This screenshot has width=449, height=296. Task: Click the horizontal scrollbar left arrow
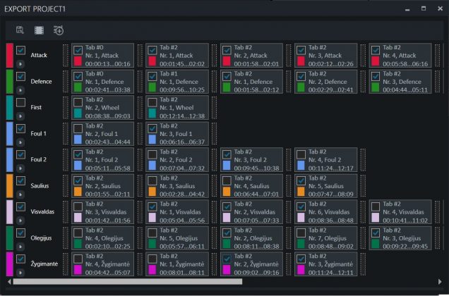click(8, 281)
